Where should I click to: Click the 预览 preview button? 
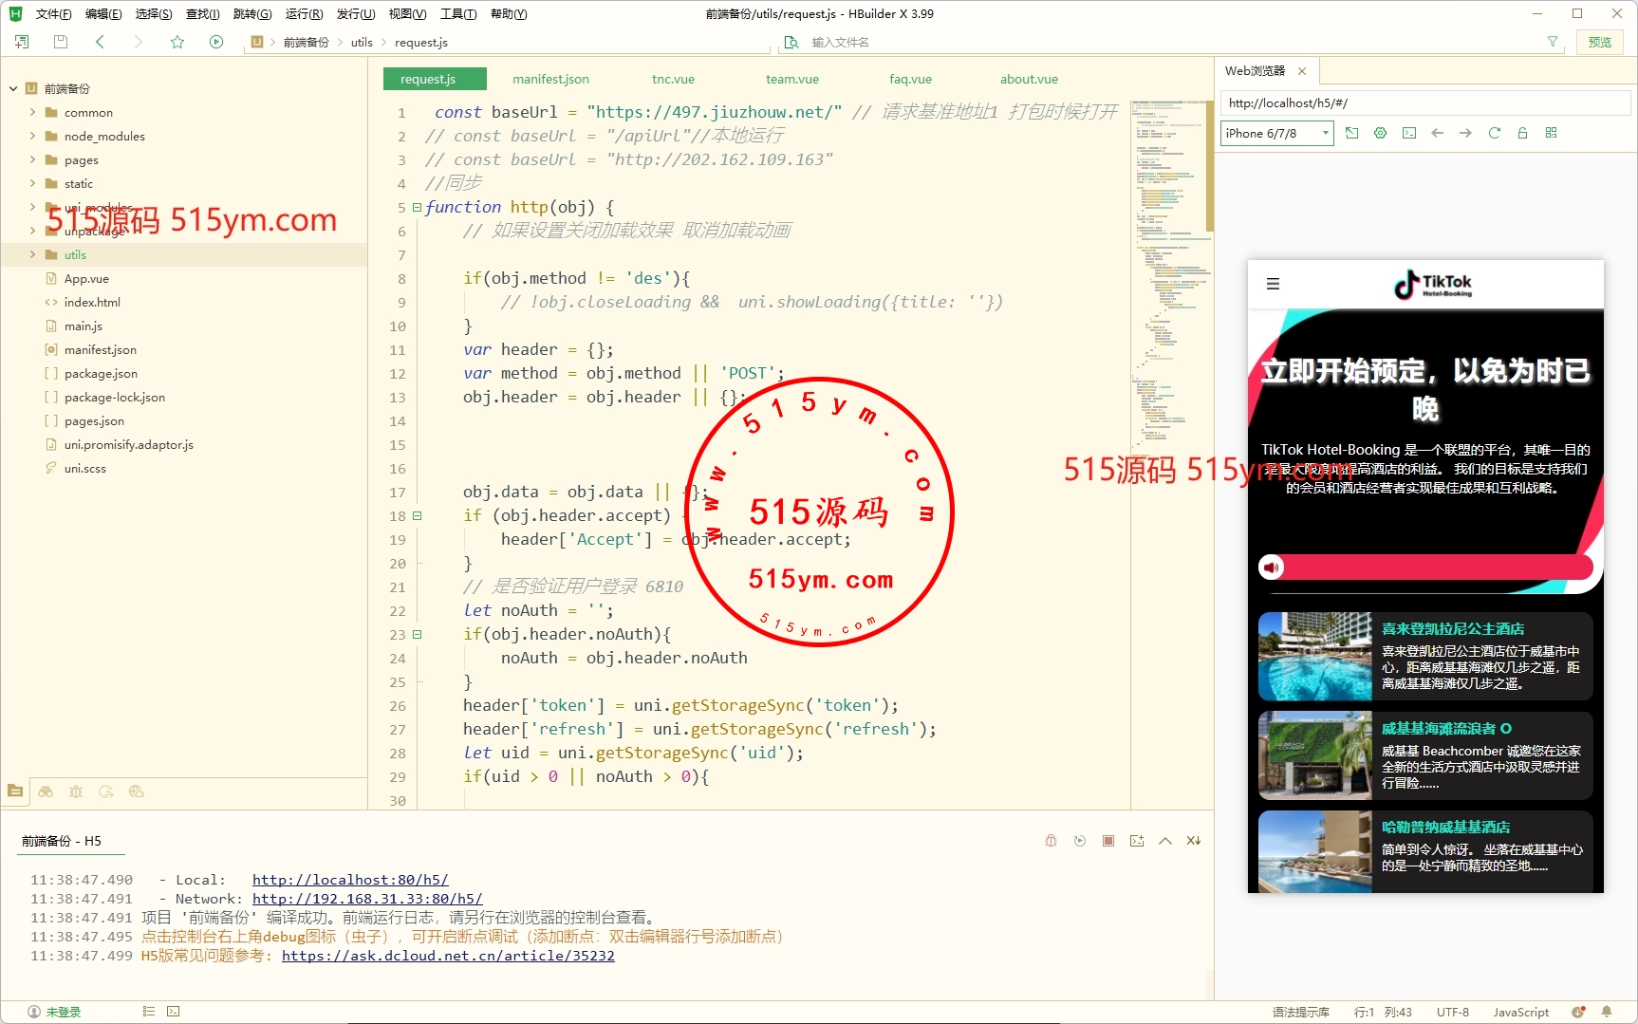1599,42
